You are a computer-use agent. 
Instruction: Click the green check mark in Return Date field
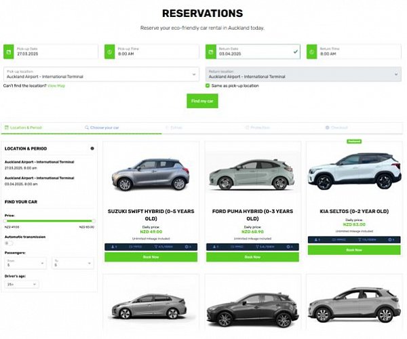(295, 52)
